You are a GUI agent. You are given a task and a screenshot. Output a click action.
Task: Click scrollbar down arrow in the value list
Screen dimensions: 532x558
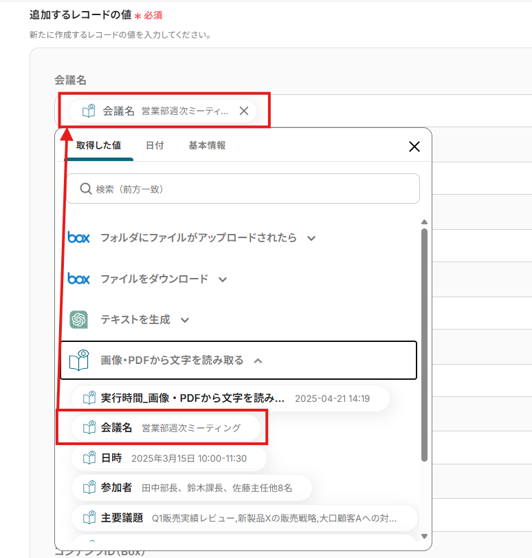coord(424,536)
